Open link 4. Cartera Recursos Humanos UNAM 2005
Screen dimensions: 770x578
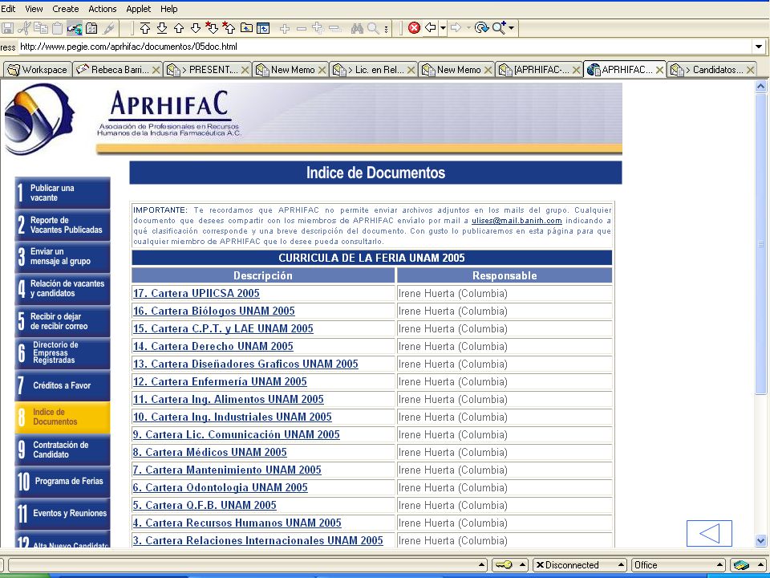(237, 523)
